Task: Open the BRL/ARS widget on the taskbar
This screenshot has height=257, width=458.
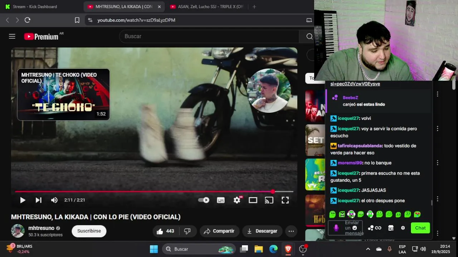Action: (19, 249)
